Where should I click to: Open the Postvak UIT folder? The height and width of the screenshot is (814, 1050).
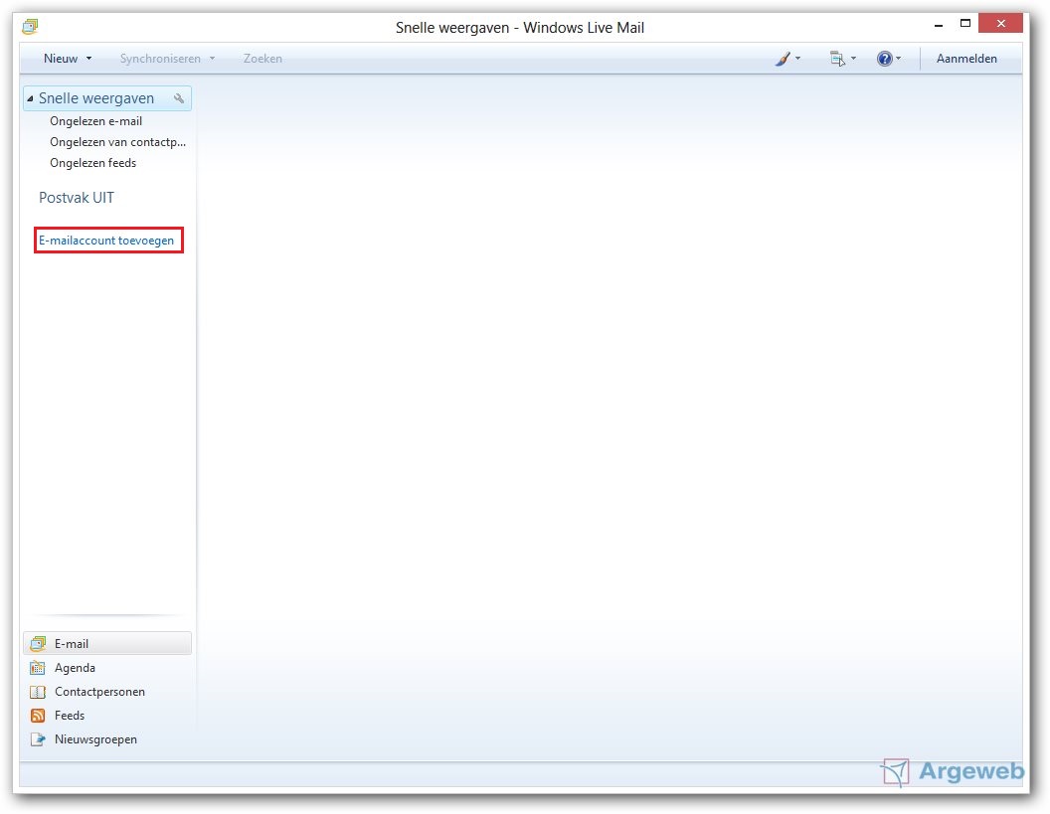[77, 198]
